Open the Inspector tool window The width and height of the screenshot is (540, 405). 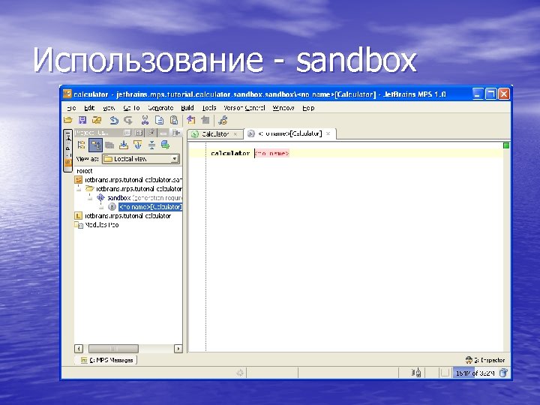click(485, 360)
